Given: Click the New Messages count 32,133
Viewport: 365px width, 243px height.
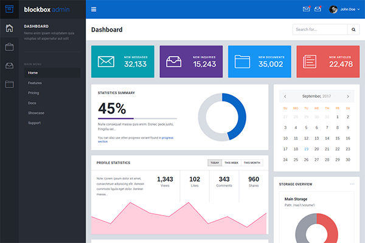Looking at the screenshot, I should (x=135, y=64).
